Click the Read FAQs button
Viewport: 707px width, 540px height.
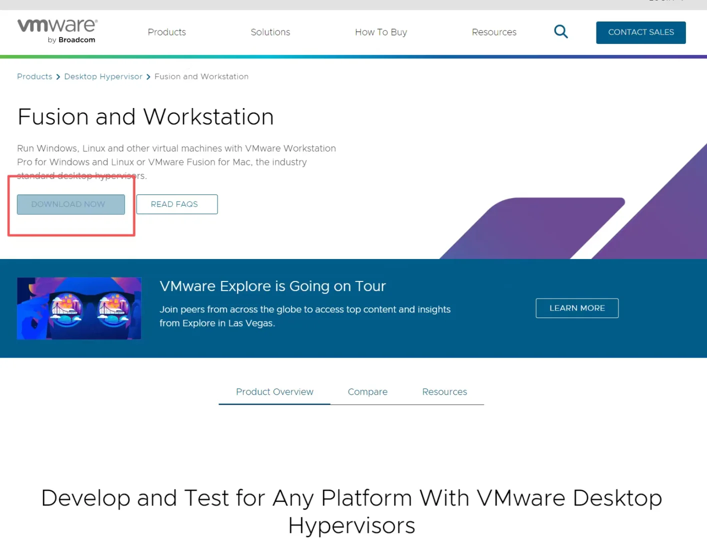(x=176, y=204)
